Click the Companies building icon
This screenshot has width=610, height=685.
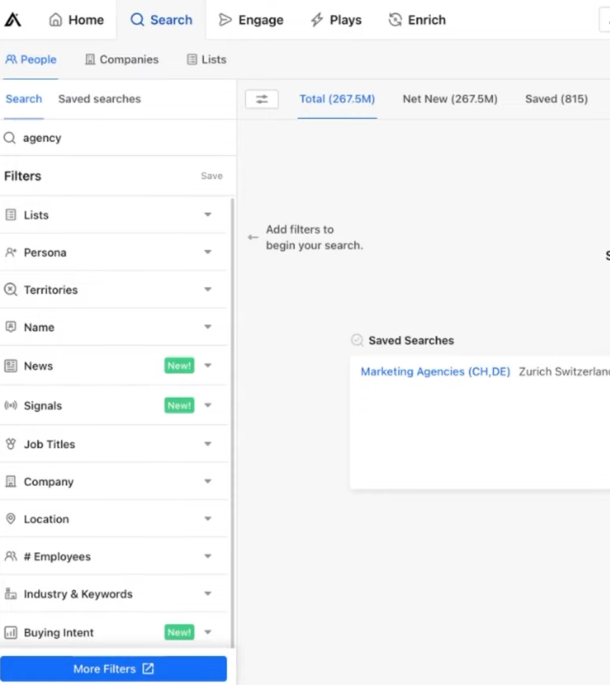coord(90,59)
